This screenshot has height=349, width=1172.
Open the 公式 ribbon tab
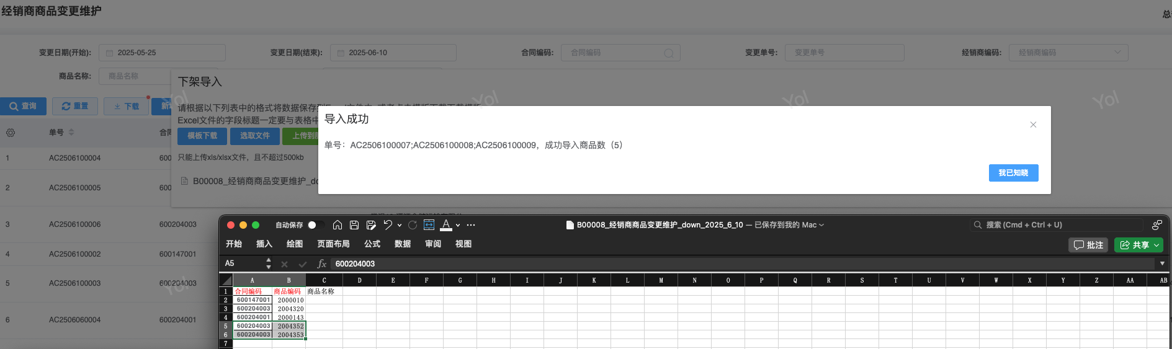click(372, 244)
